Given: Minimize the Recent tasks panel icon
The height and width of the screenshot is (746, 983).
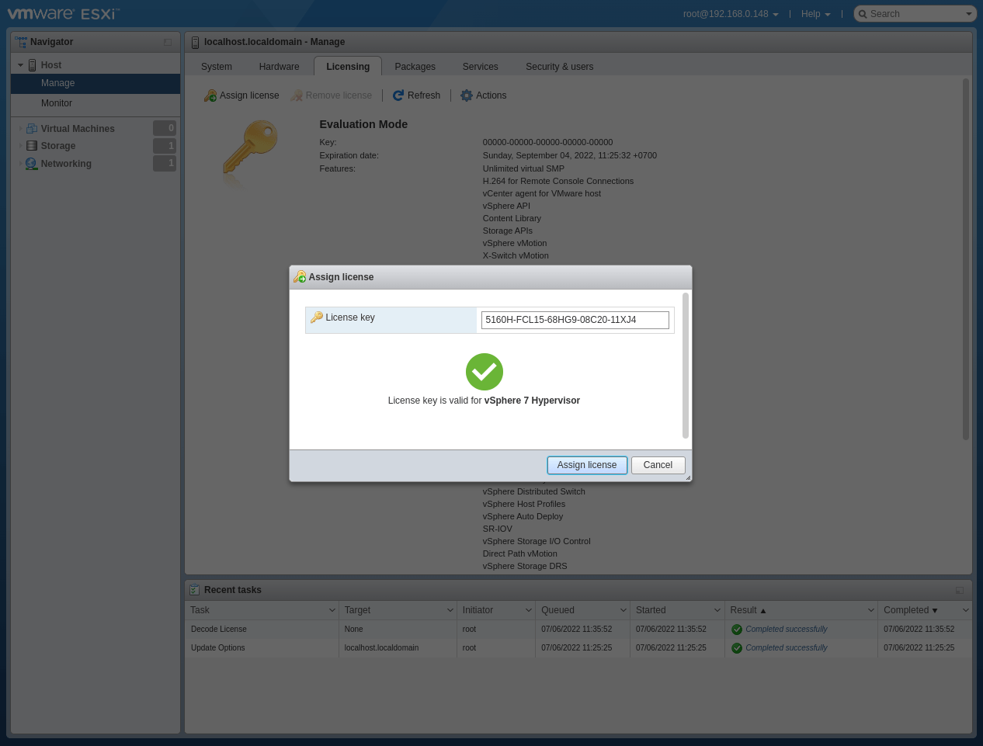Looking at the screenshot, I should (960, 590).
